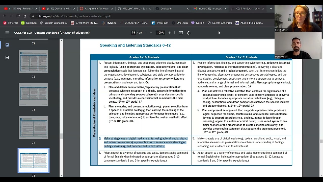323x182 pixels.
Task: Click thumbnail panel scroll down arrow
Action: click(x=61, y=175)
